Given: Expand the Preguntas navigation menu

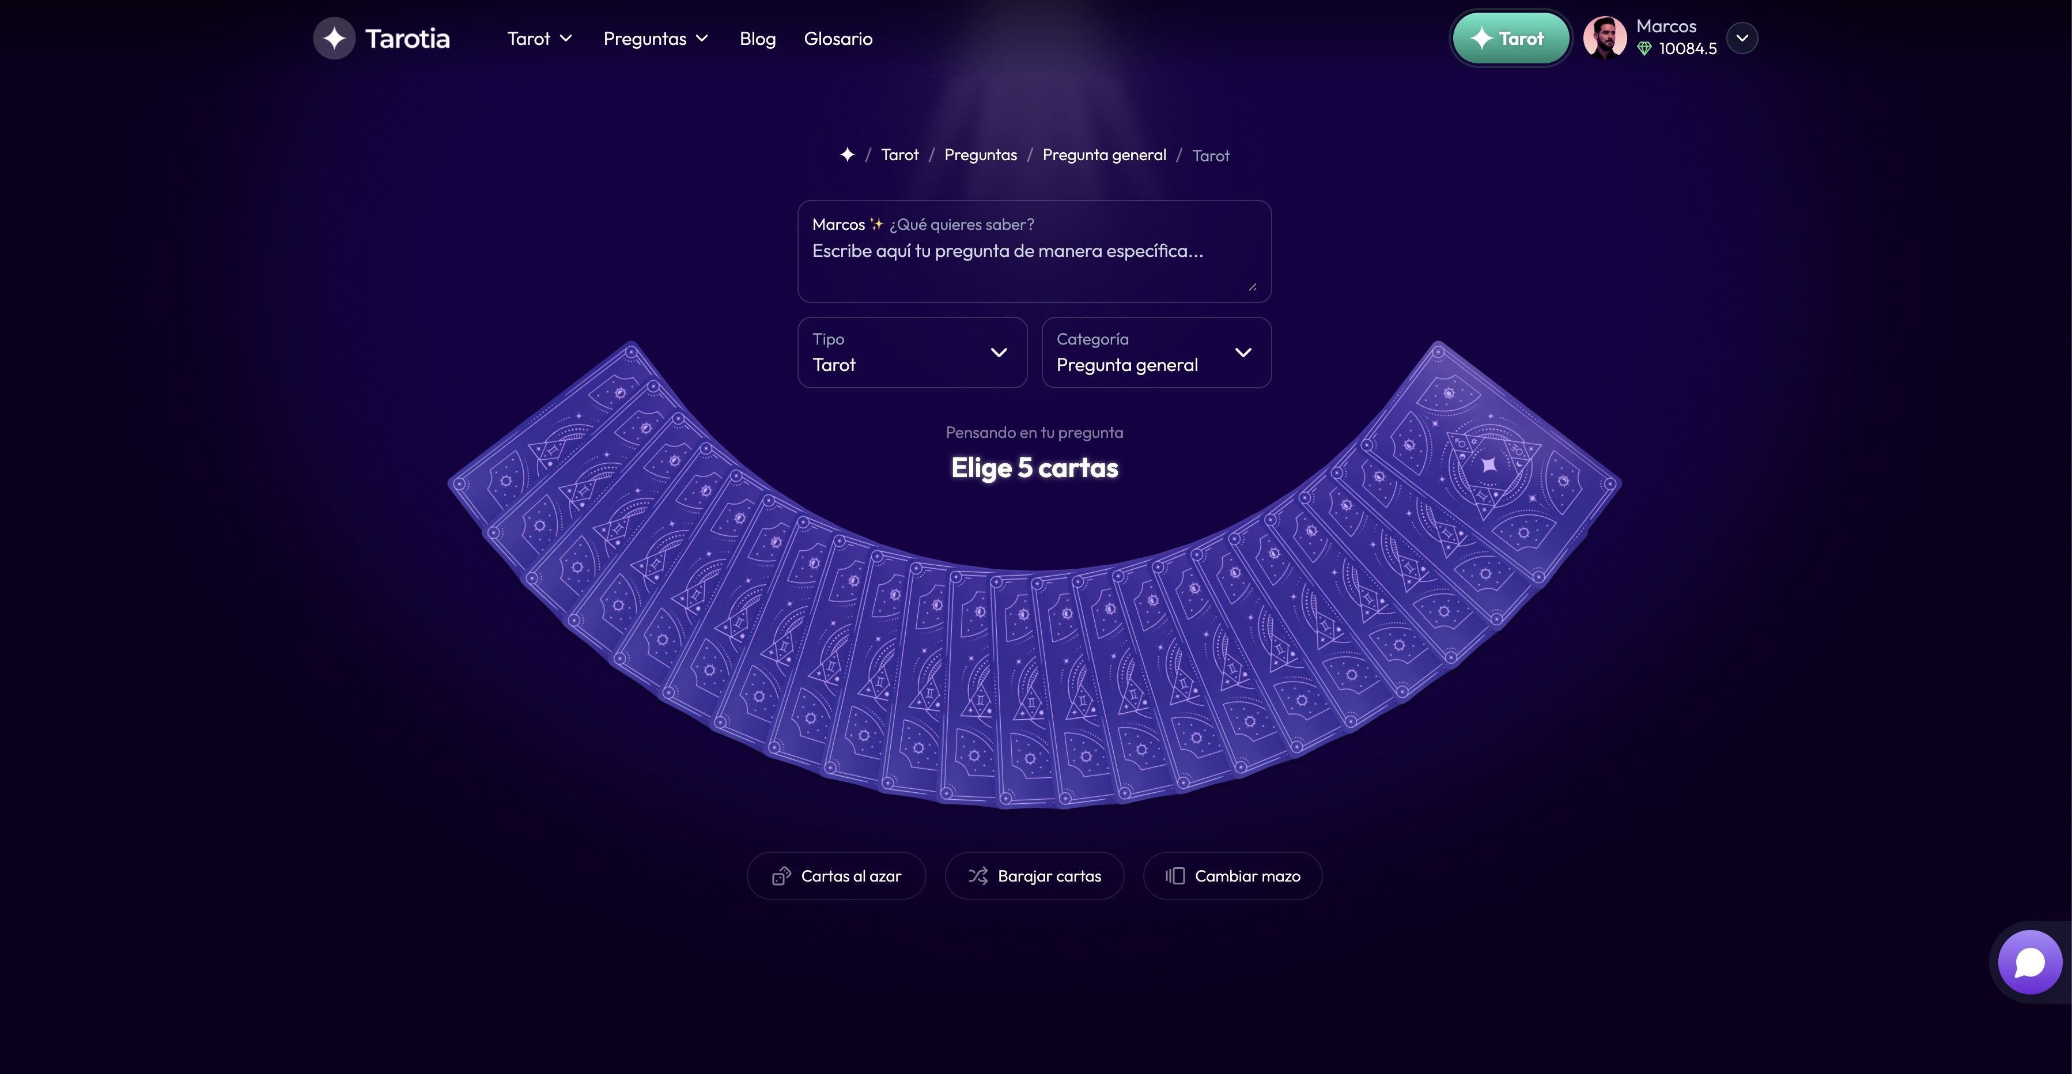Looking at the screenshot, I should coord(656,39).
